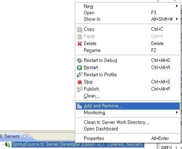The height and width of the screenshot is (149, 182).
Task: Click the Restart in Debug bug icon
Action: (x=80, y=61)
